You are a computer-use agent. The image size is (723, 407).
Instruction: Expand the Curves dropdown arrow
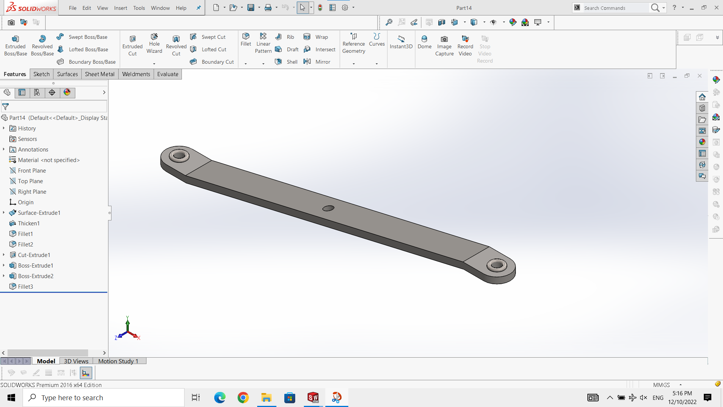377,64
